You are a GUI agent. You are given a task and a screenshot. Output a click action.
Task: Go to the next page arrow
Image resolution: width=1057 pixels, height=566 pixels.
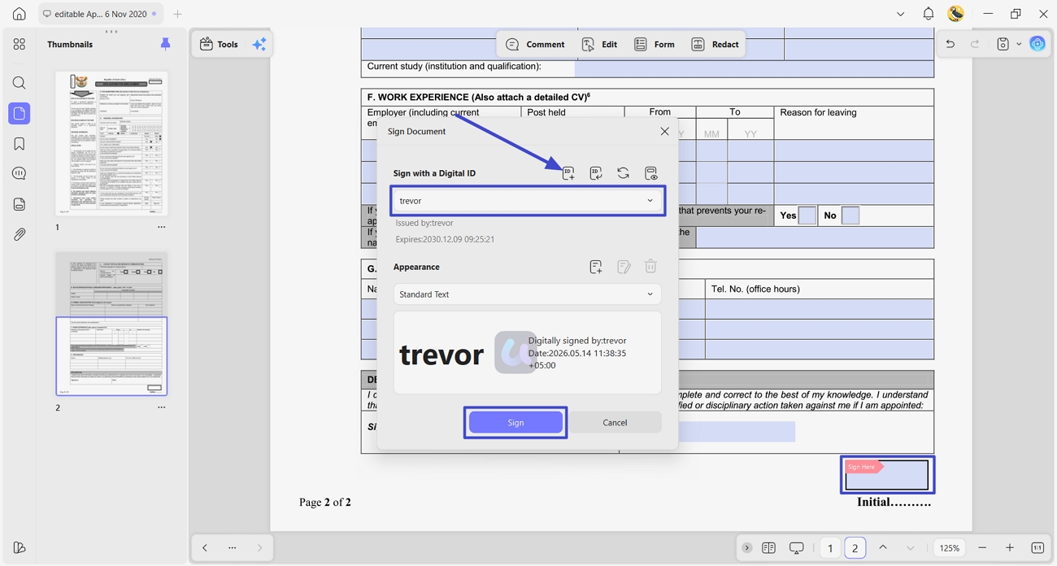click(911, 548)
